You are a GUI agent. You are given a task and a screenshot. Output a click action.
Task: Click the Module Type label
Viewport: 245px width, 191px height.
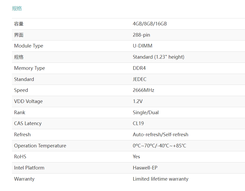click(x=28, y=46)
